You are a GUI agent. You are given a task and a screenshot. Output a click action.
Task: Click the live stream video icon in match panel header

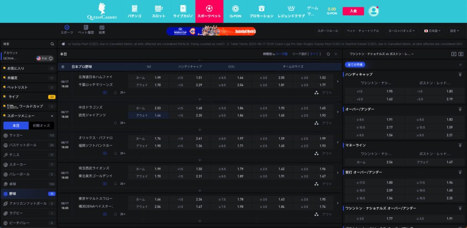[x=454, y=54]
